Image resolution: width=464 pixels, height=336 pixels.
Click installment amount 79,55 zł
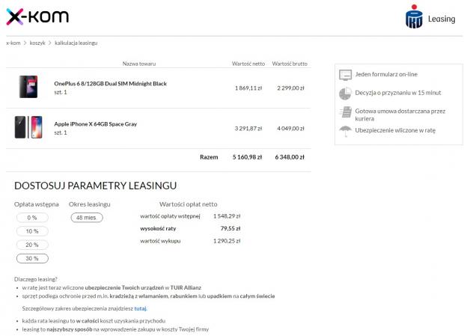point(231,228)
